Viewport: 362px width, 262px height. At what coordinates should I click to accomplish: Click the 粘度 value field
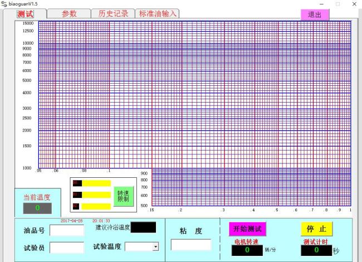(190, 245)
